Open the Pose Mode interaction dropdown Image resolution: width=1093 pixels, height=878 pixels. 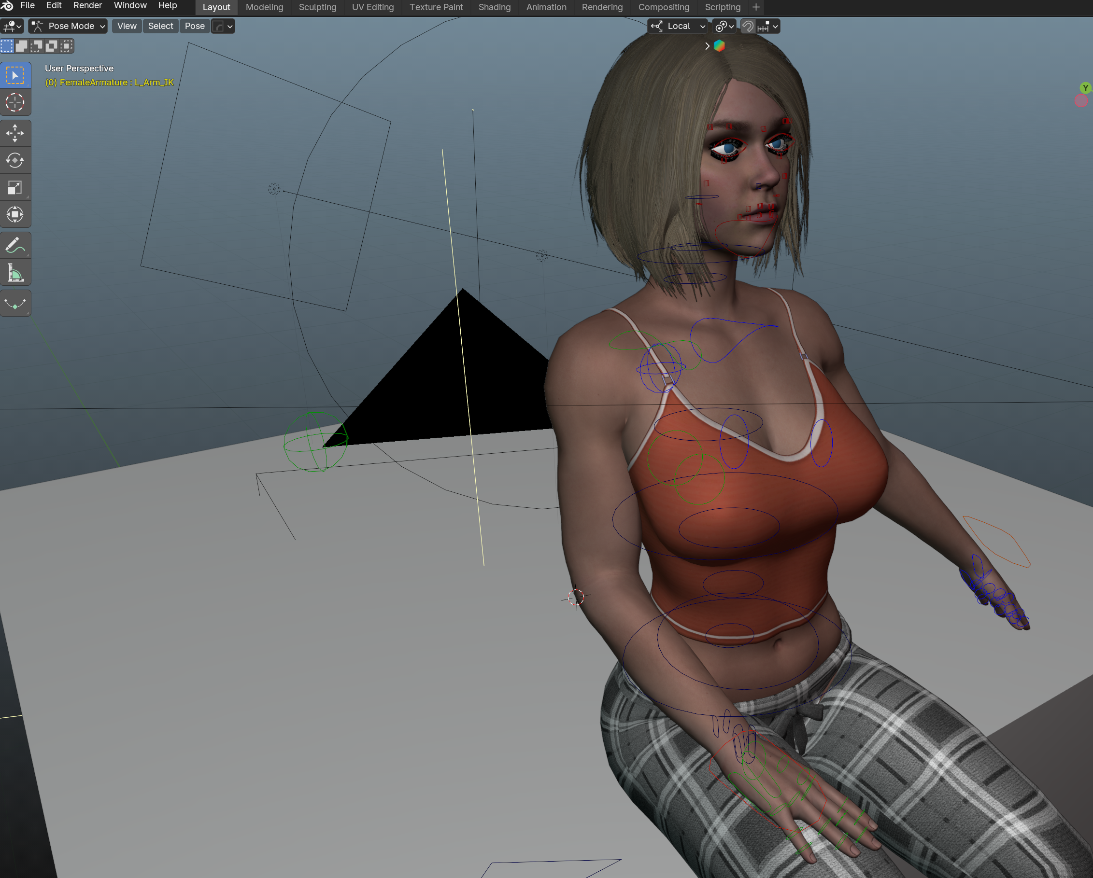click(x=68, y=26)
